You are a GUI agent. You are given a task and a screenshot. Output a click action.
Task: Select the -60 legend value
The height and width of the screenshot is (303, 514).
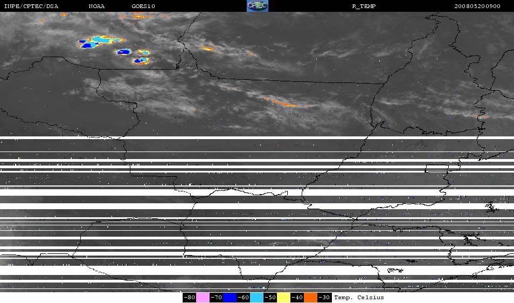(243, 298)
